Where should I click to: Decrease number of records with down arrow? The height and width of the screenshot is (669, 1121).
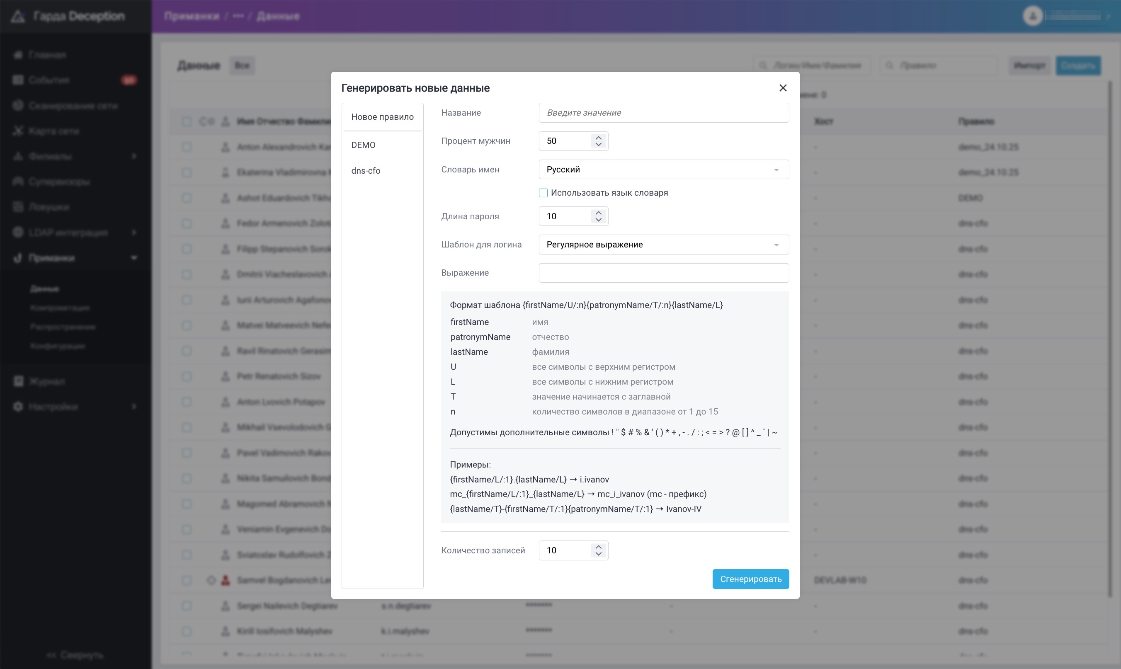pos(598,554)
